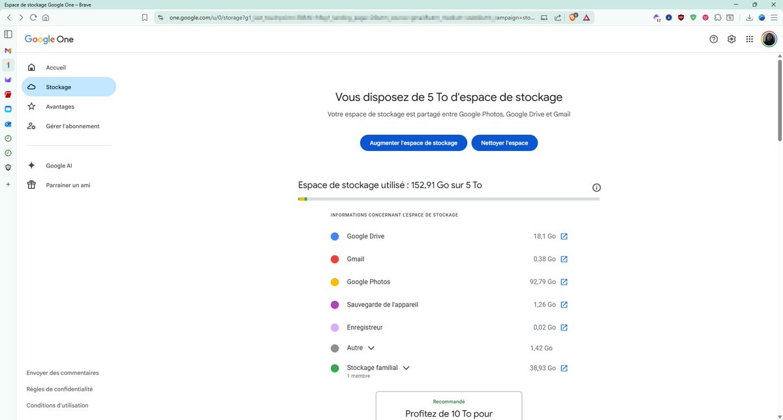Open browser home page button
Screen dimensions: 783x420
[46, 18]
